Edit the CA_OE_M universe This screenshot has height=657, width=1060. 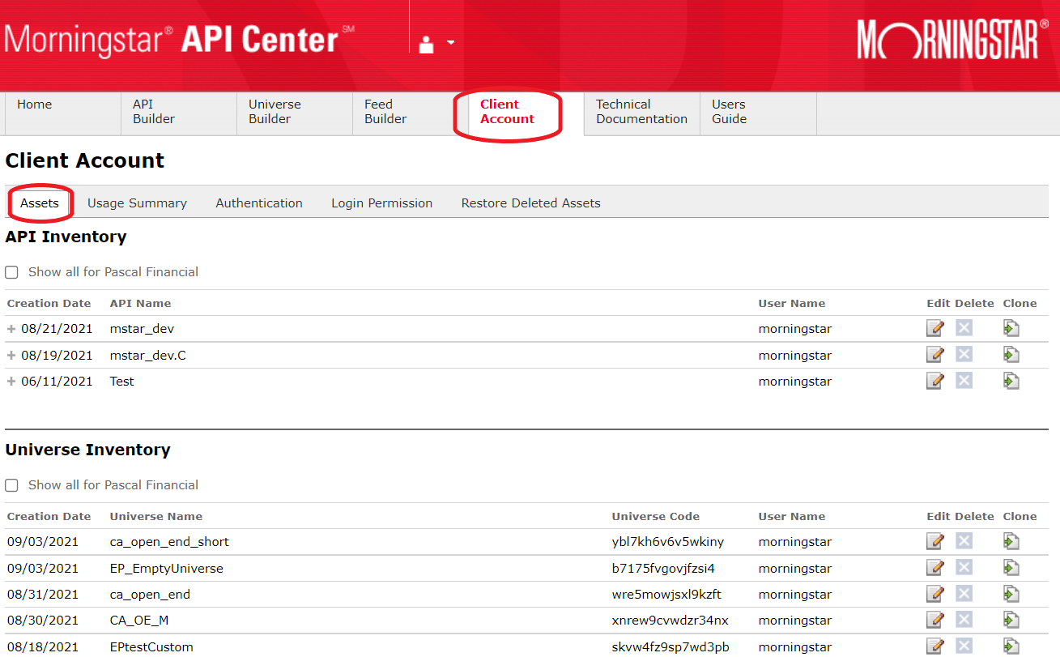tap(935, 620)
